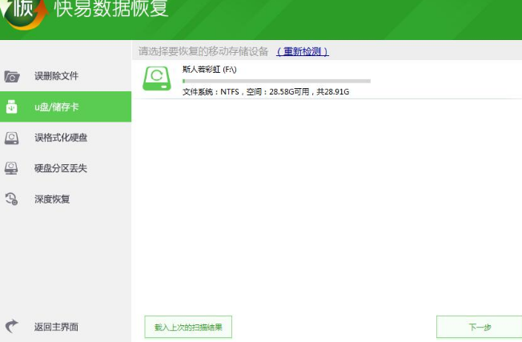Viewport: 522px width, 342px height.
Task: Click the 重新检测 link
Action: click(x=303, y=51)
